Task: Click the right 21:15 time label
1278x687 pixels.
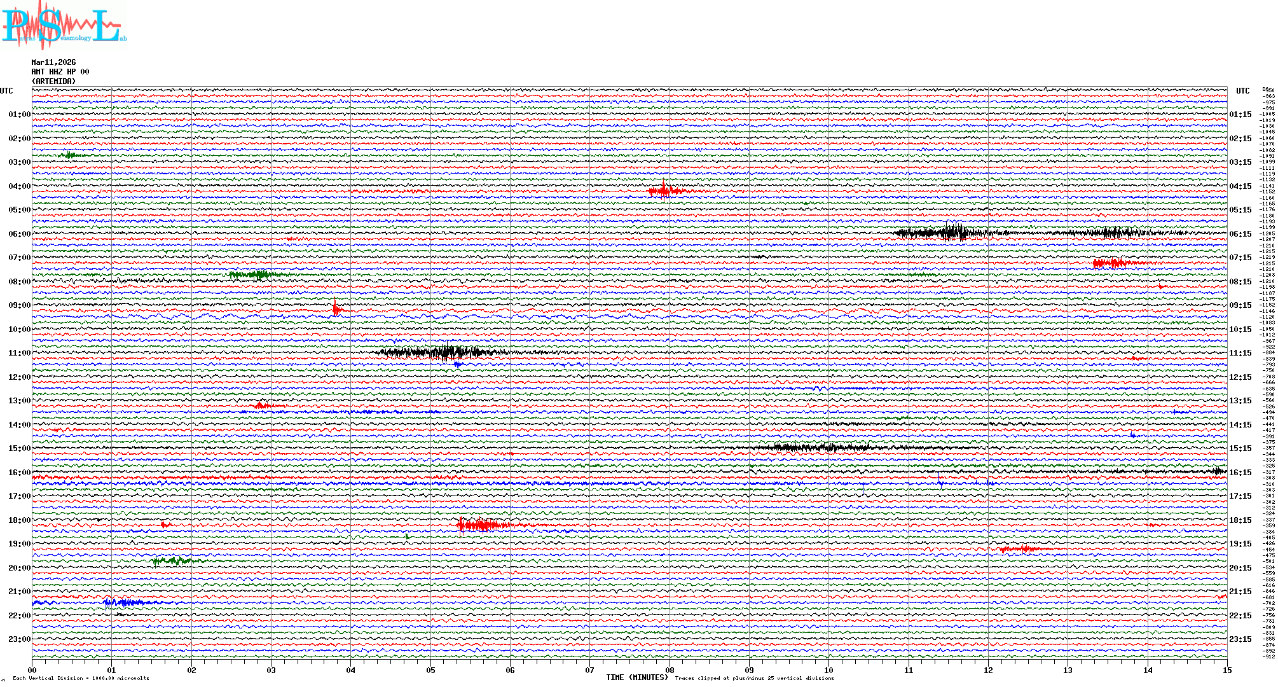Action: [x=1240, y=592]
